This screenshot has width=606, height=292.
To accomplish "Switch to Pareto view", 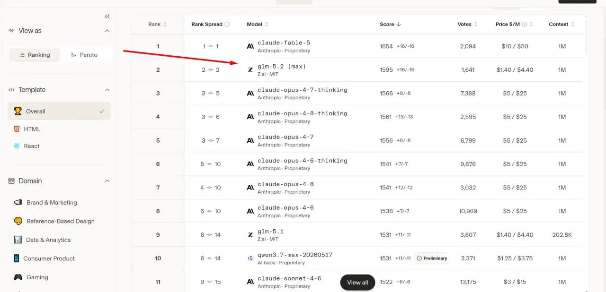I will pyautogui.click(x=85, y=55).
